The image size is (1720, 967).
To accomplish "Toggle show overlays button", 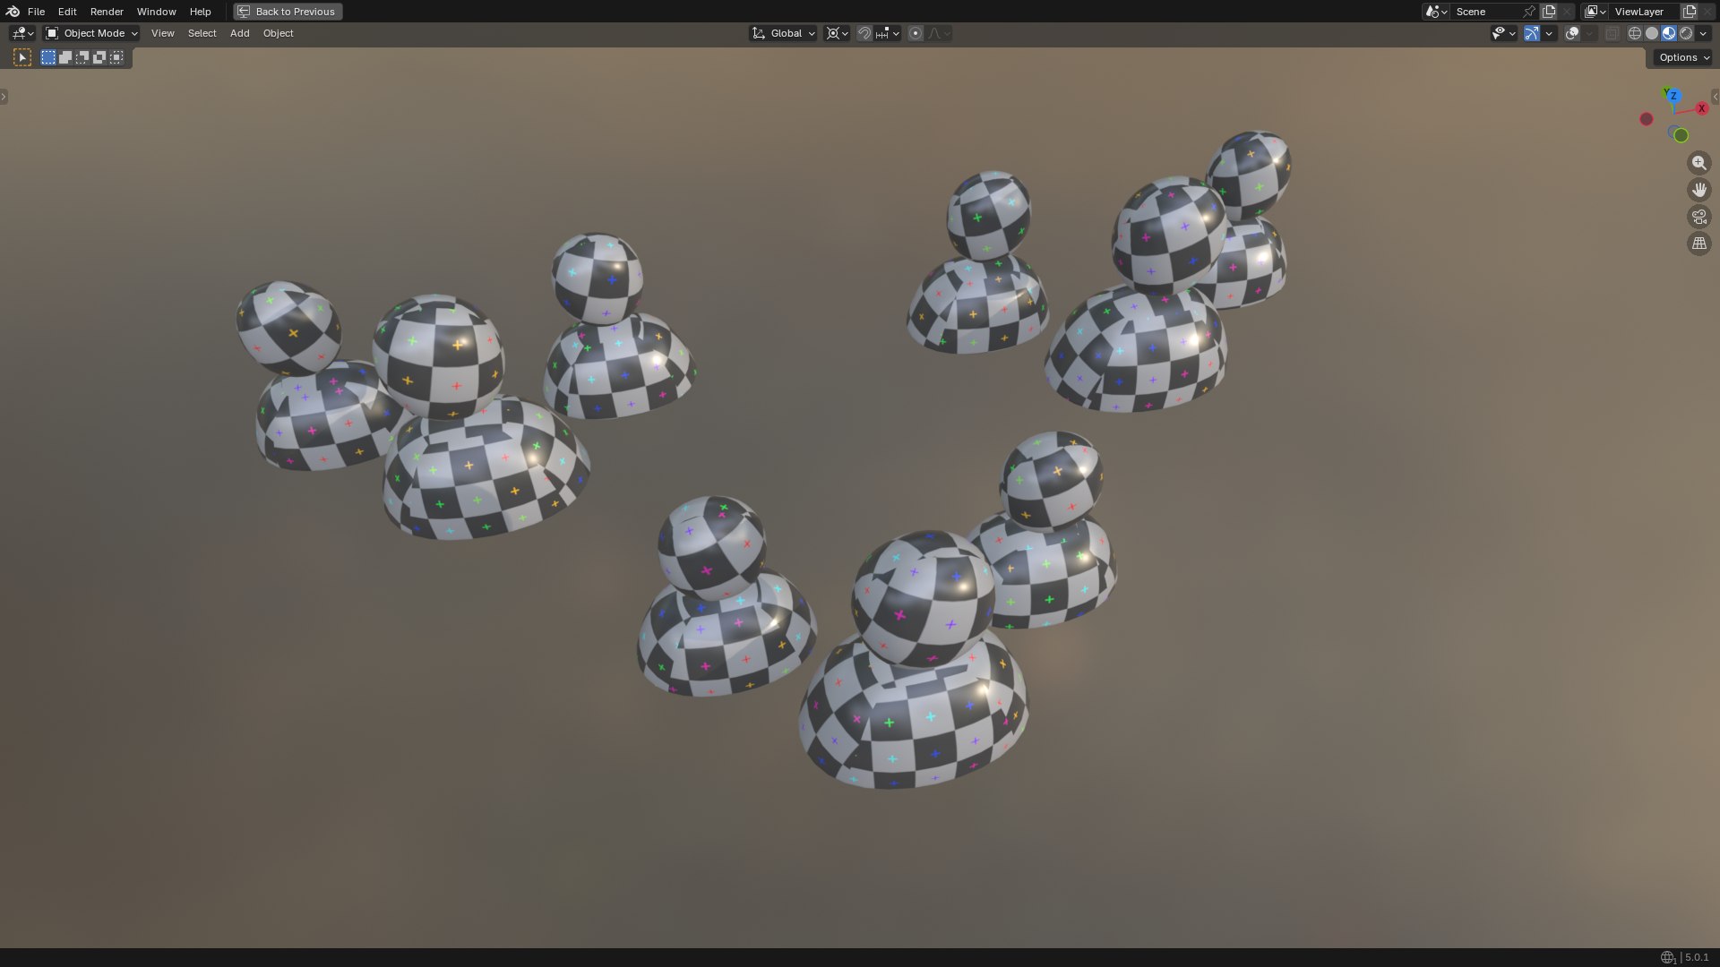I will point(1572,33).
